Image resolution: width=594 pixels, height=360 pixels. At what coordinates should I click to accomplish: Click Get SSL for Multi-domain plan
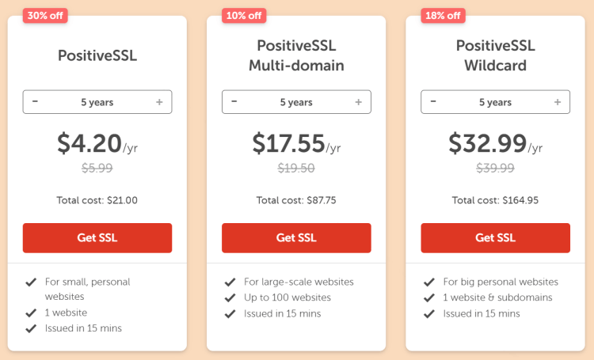[x=296, y=238]
